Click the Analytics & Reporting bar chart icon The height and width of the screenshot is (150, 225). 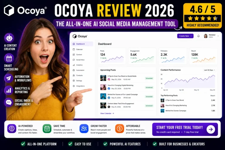point(8,90)
